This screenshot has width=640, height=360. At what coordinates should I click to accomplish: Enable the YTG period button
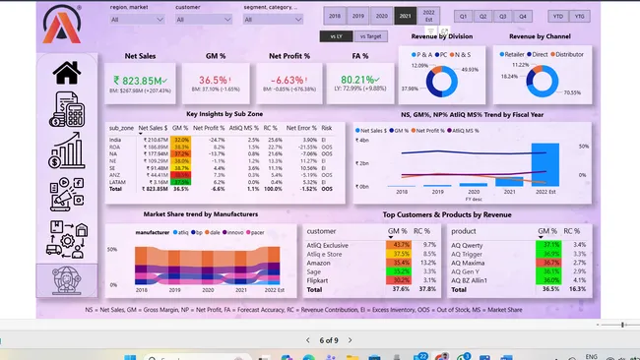pos(580,17)
